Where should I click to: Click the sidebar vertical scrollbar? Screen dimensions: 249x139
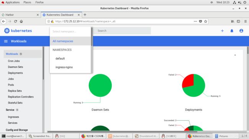click(x=43, y=63)
